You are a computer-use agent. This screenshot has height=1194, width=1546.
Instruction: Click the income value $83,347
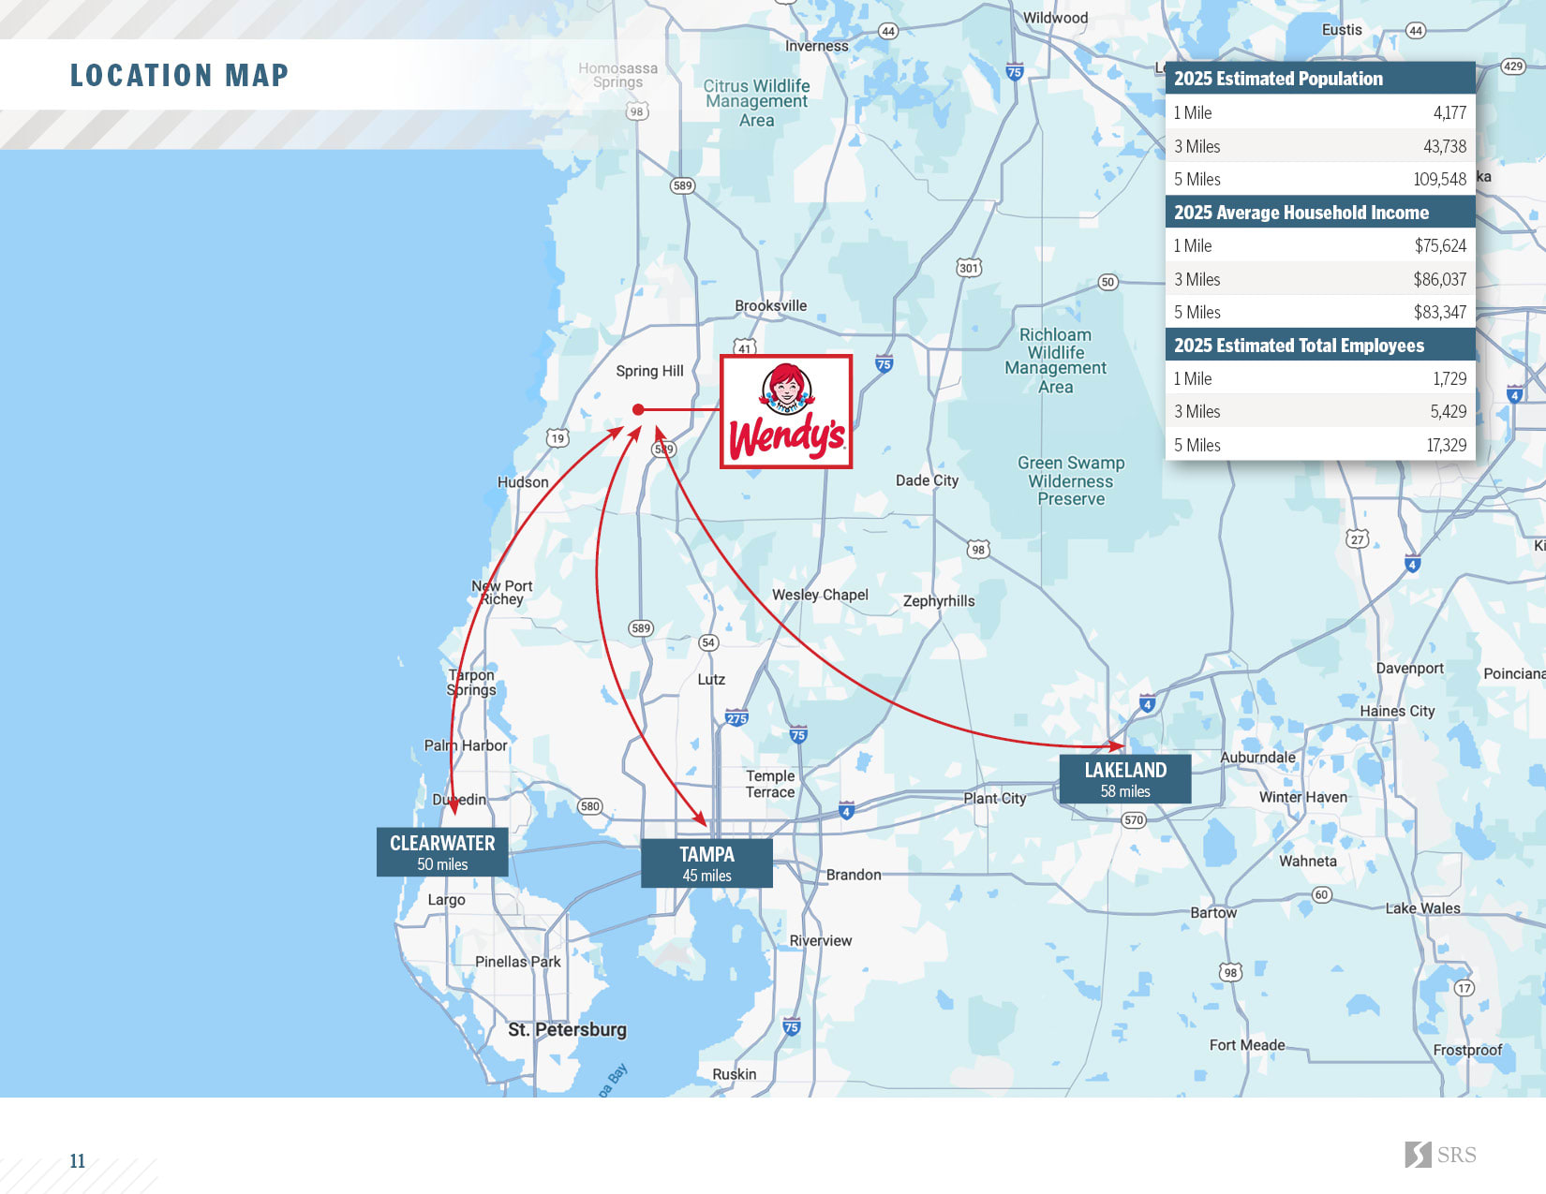pyautogui.click(x=1440, y=312)
